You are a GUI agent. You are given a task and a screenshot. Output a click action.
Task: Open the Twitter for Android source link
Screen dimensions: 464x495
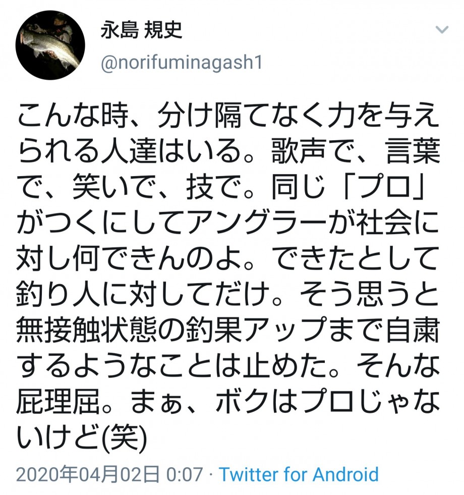[299, 474]
